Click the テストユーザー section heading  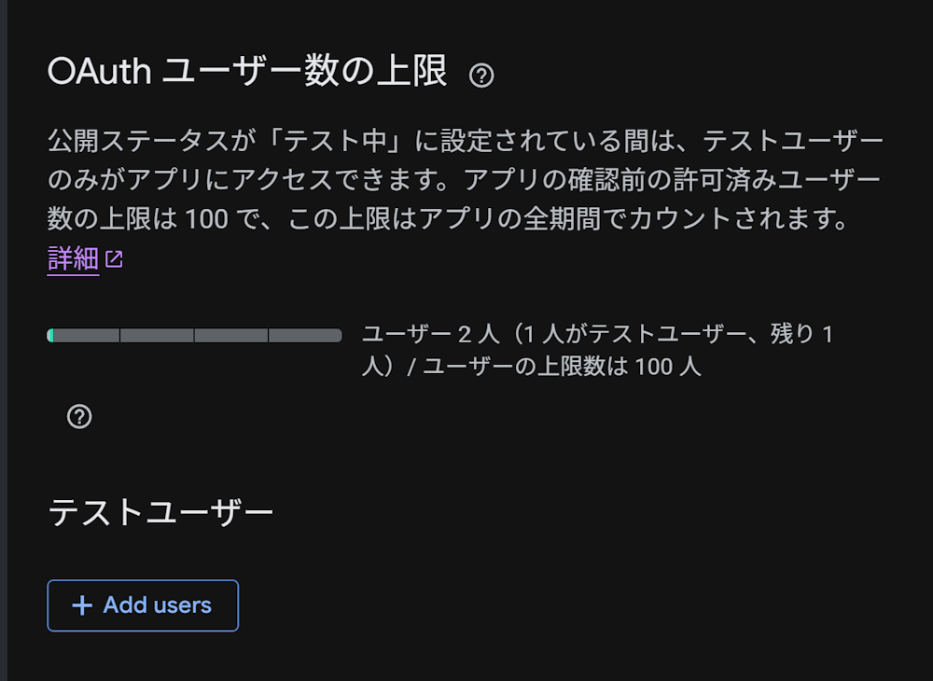coord(160,513)
